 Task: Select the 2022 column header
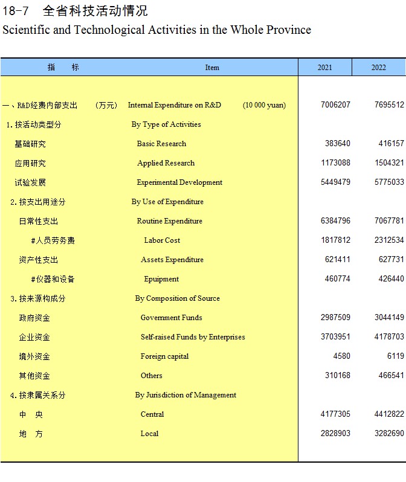(x=378, y=67)
